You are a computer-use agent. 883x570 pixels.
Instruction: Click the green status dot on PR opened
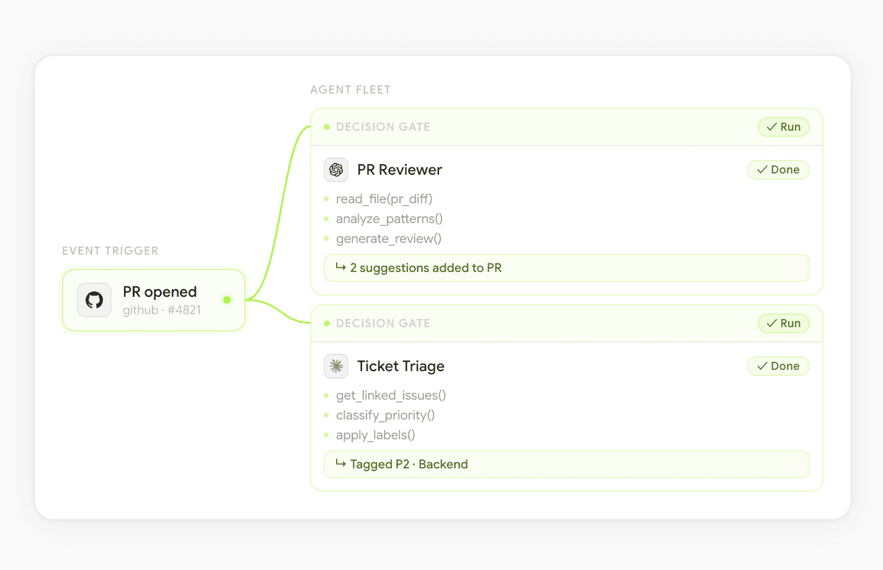(x=227, y=300)
